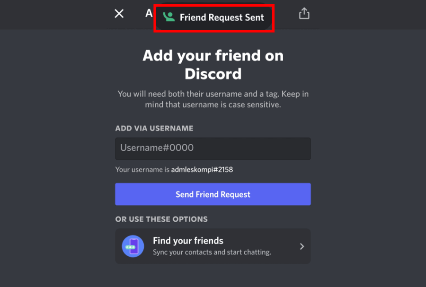Open the Find your friends option

[x=213, y=246]
